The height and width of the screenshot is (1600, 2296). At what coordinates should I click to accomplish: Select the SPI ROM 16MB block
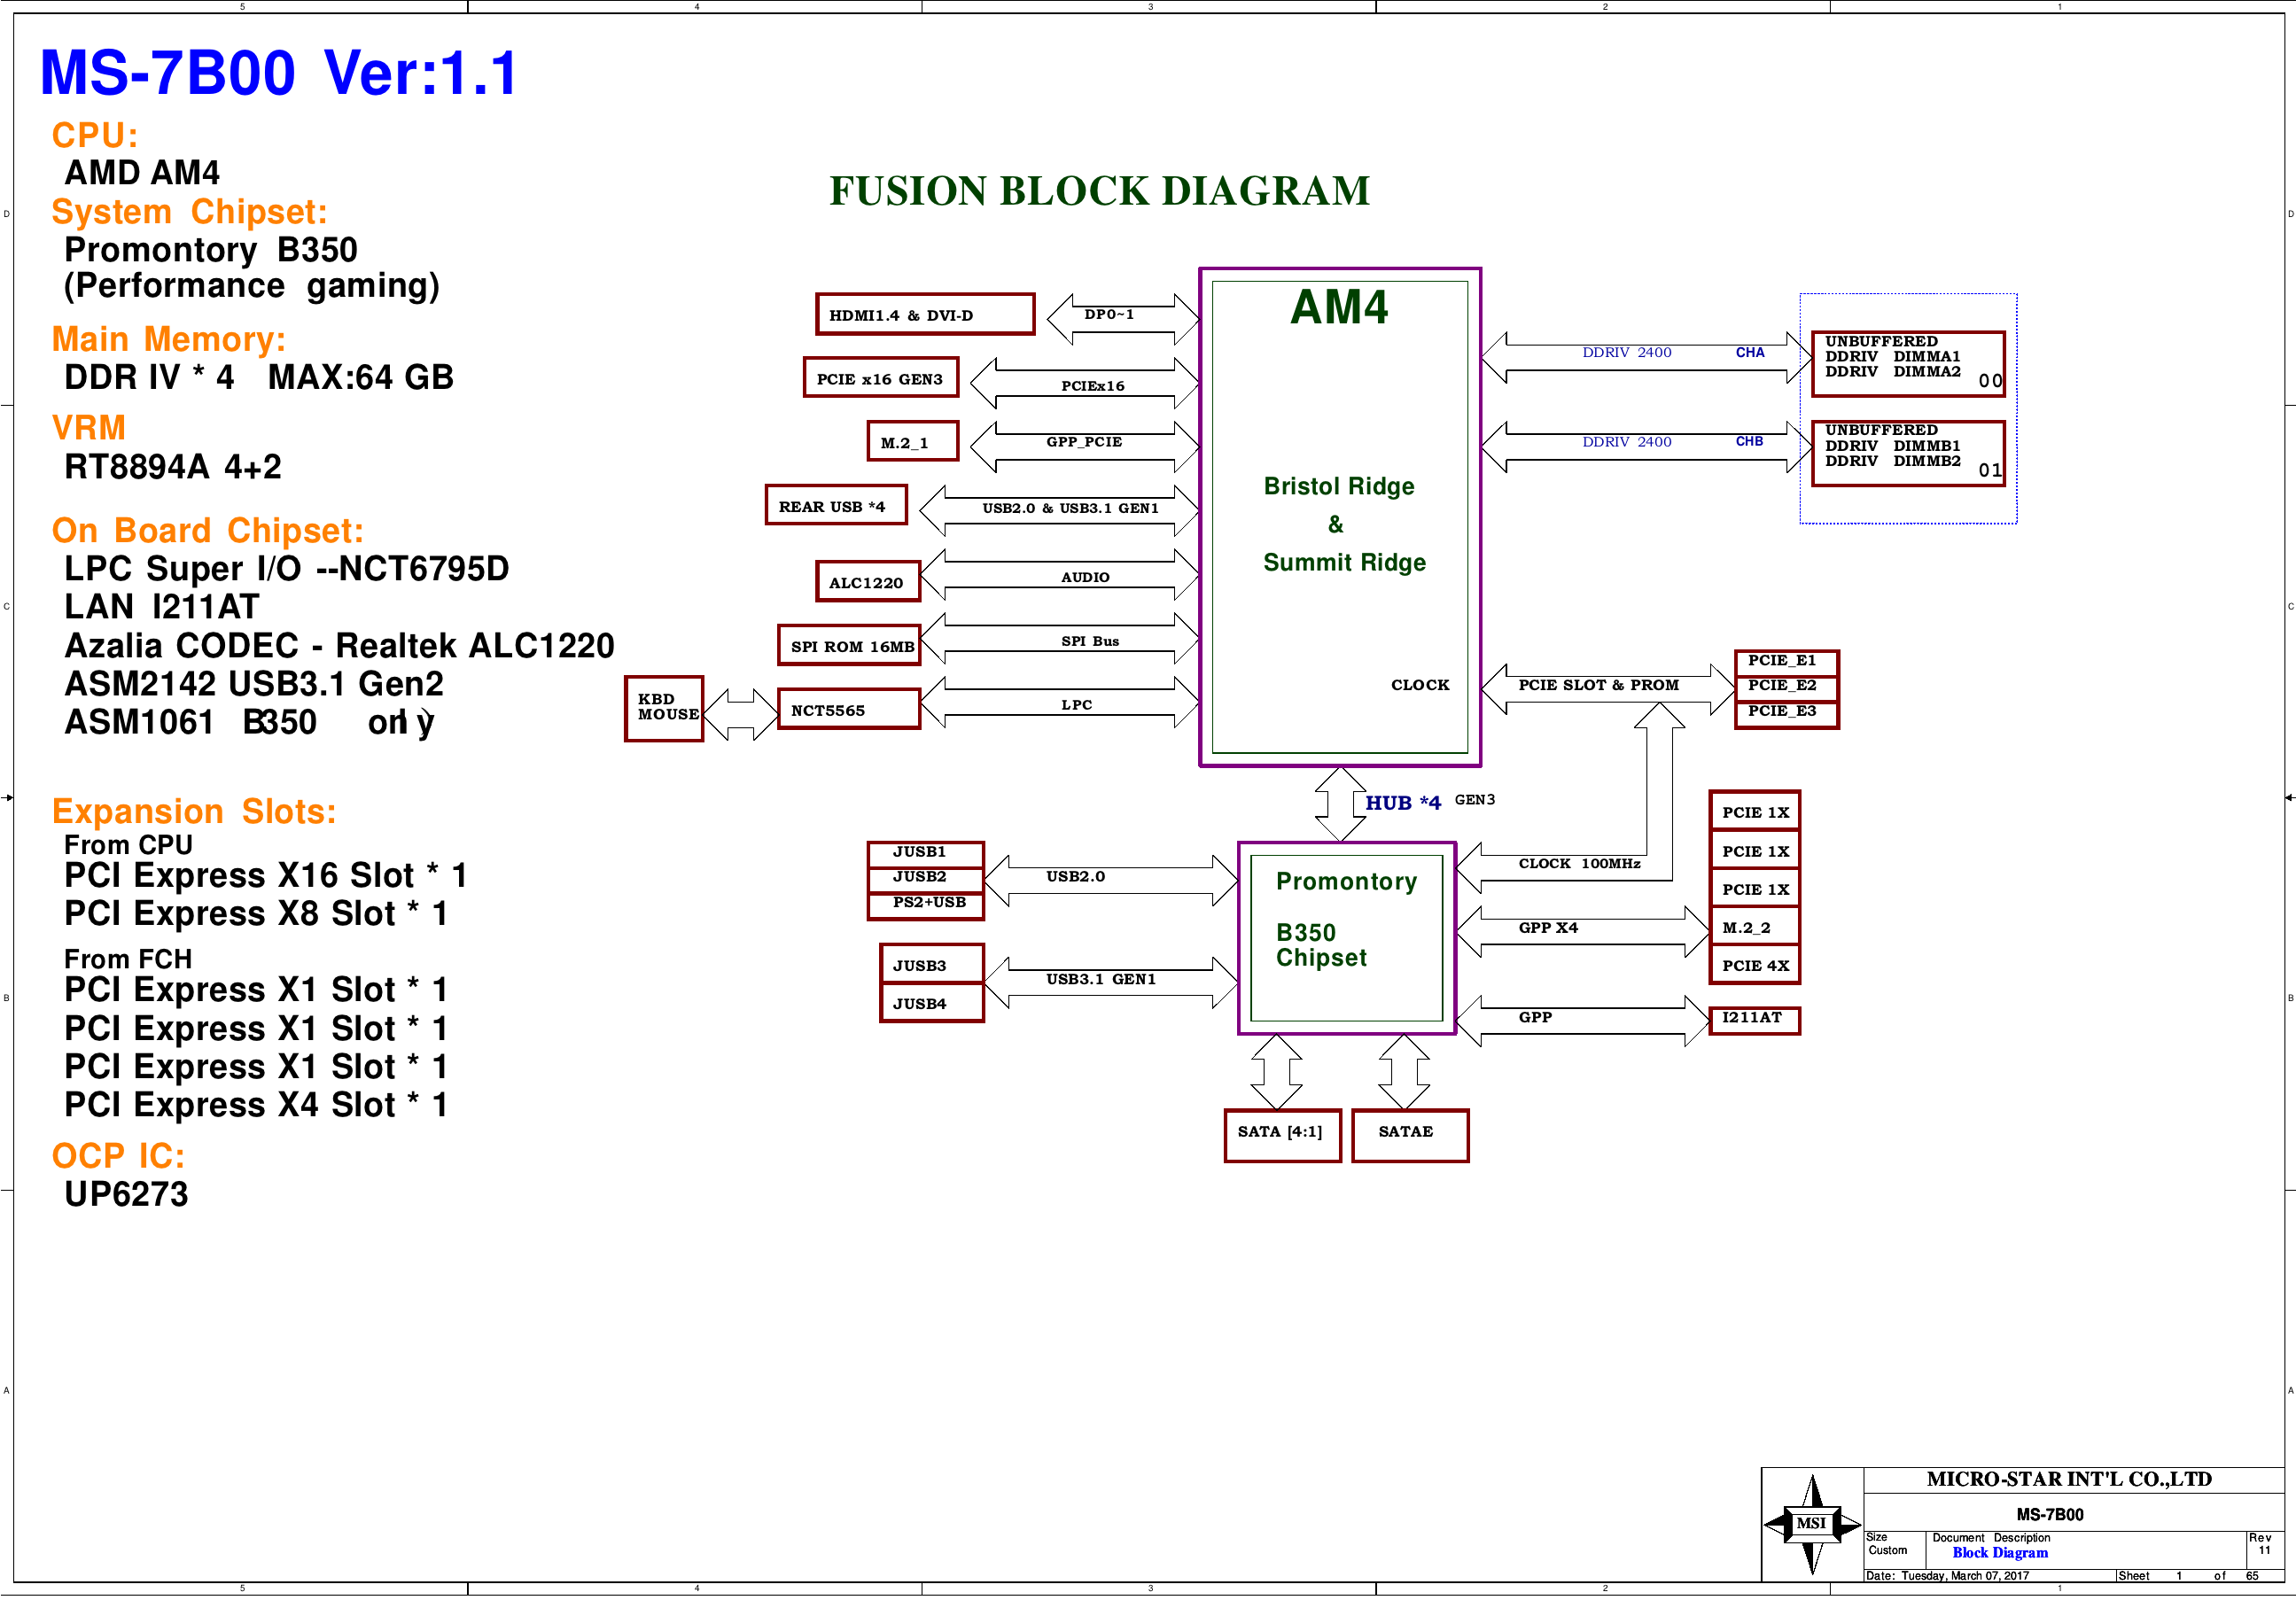(851, 645)
